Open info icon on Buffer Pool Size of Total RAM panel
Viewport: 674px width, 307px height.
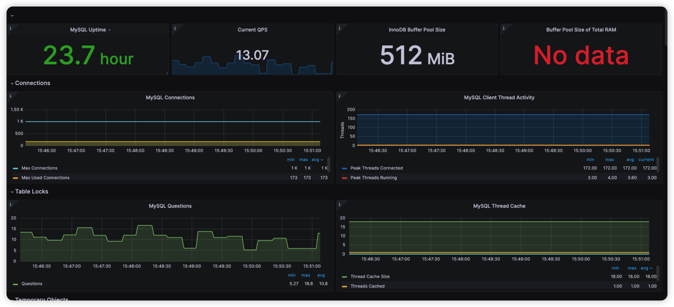click(x=504, y=28)
